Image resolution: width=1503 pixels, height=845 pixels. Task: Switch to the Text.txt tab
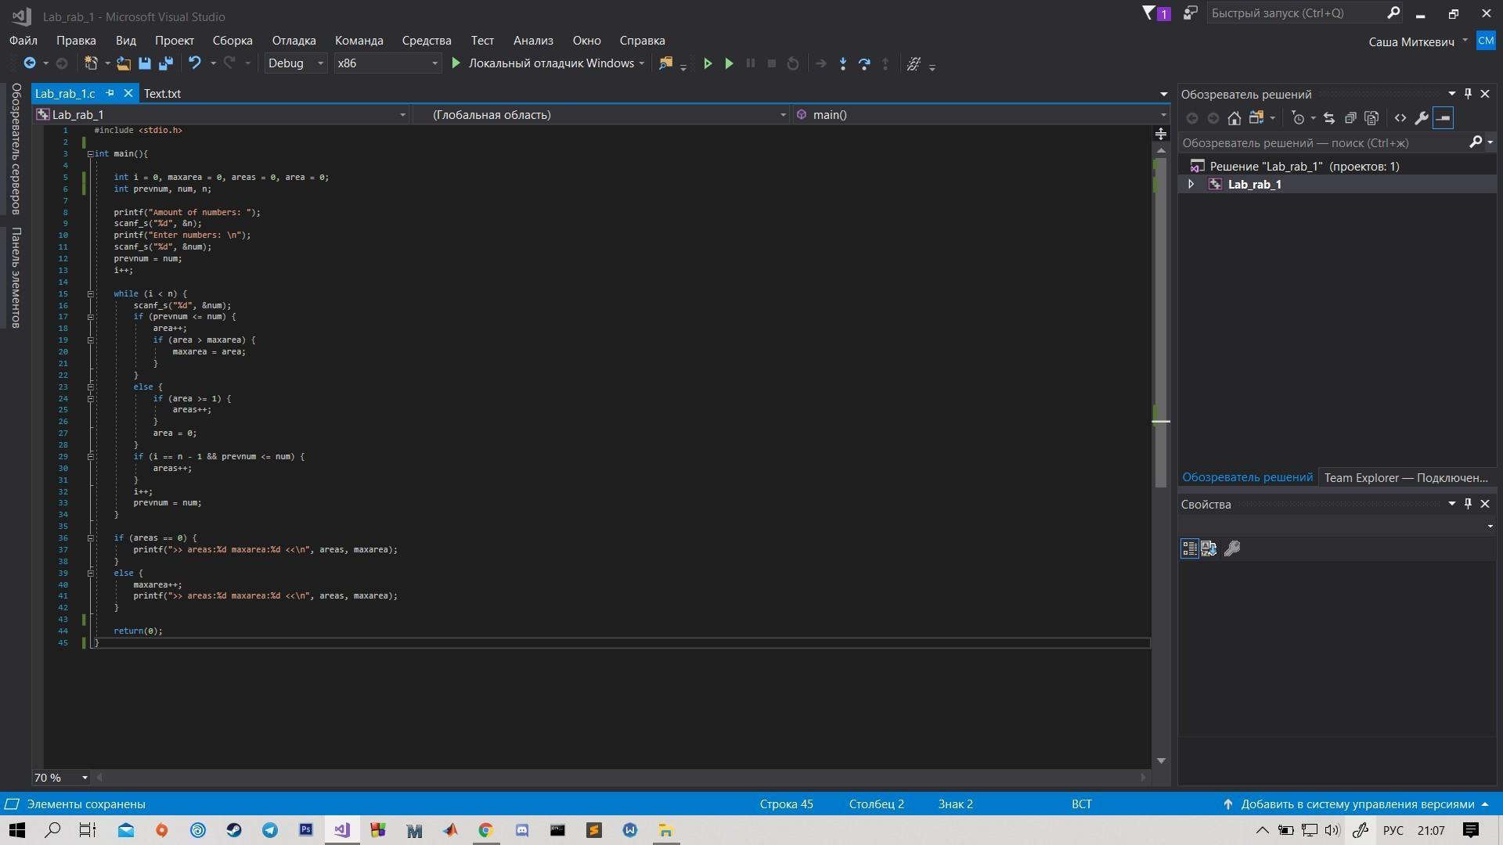[162, 93]
